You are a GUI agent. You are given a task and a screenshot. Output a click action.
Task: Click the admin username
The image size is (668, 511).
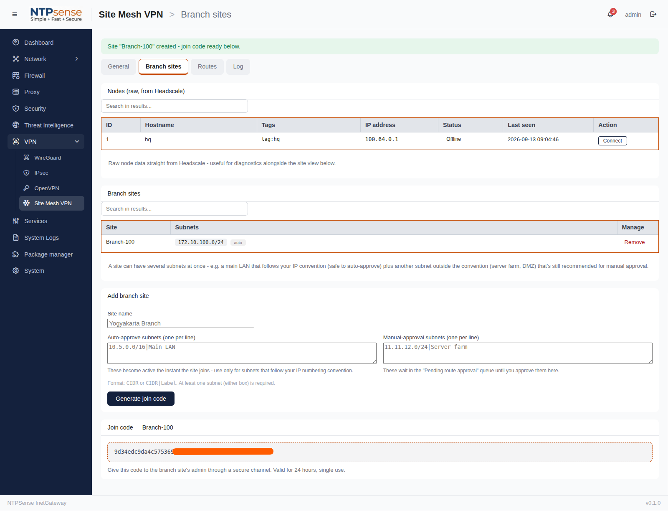[633, 15]
